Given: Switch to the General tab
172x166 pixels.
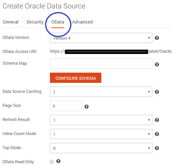Looking at the screenshot, I should pyautogui.click(x=10, y=22).
